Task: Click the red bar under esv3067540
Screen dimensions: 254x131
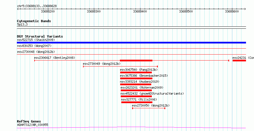Action: click(x=136, y=72)
